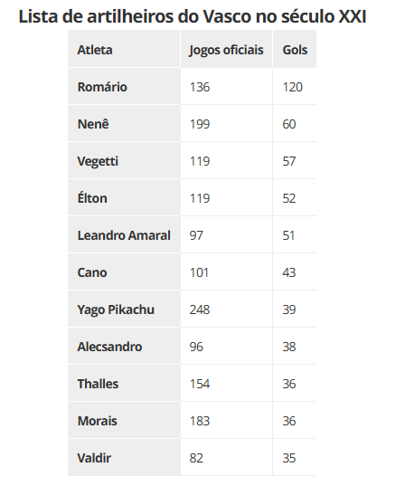Select the Atleta column header
Screen dimensions: 405x486
click(x=124, y=49)
